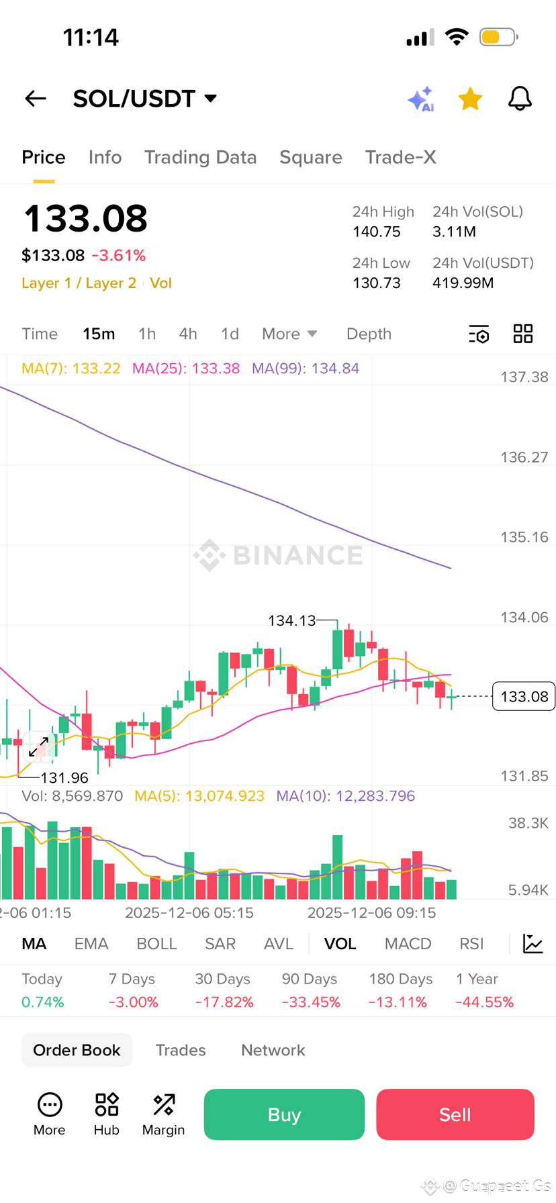Screen dimensions: 556x1203
Task: Tap the Vol tag link
Action: pos(160,283)
